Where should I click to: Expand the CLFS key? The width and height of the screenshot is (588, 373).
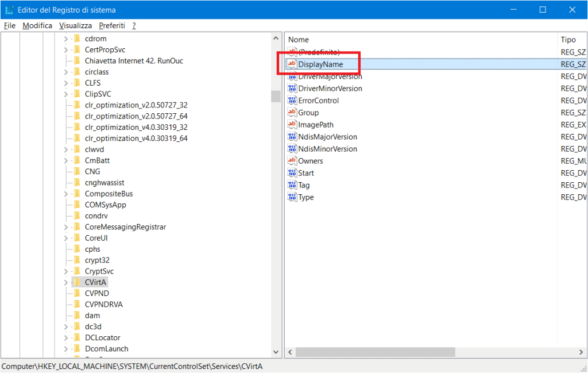pyautogui.click(x=66, y=83)
